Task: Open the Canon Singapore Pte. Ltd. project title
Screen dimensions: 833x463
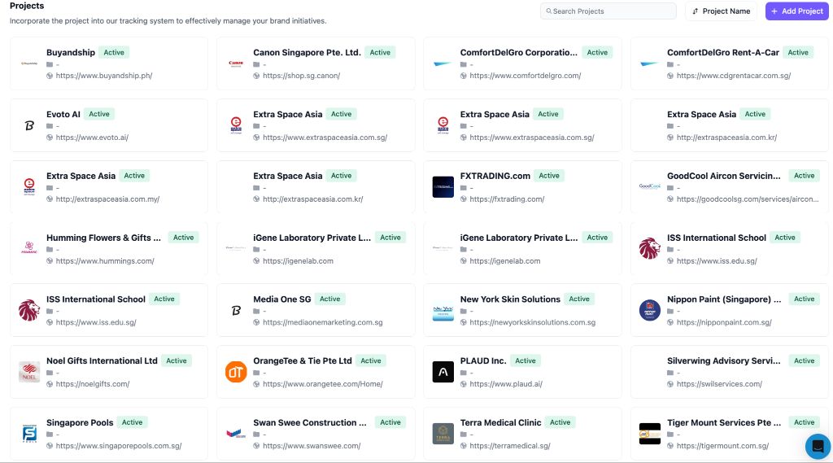Action: (x=307, y=52)
